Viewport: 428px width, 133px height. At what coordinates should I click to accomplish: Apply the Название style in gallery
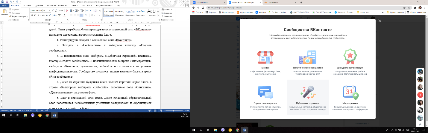tap(152, 13)
